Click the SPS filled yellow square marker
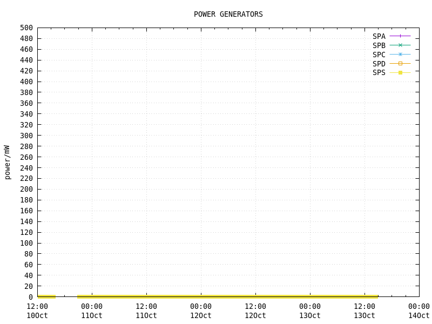 (400, 72)
